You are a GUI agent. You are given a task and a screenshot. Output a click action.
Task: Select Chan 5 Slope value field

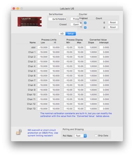[92, 71]
